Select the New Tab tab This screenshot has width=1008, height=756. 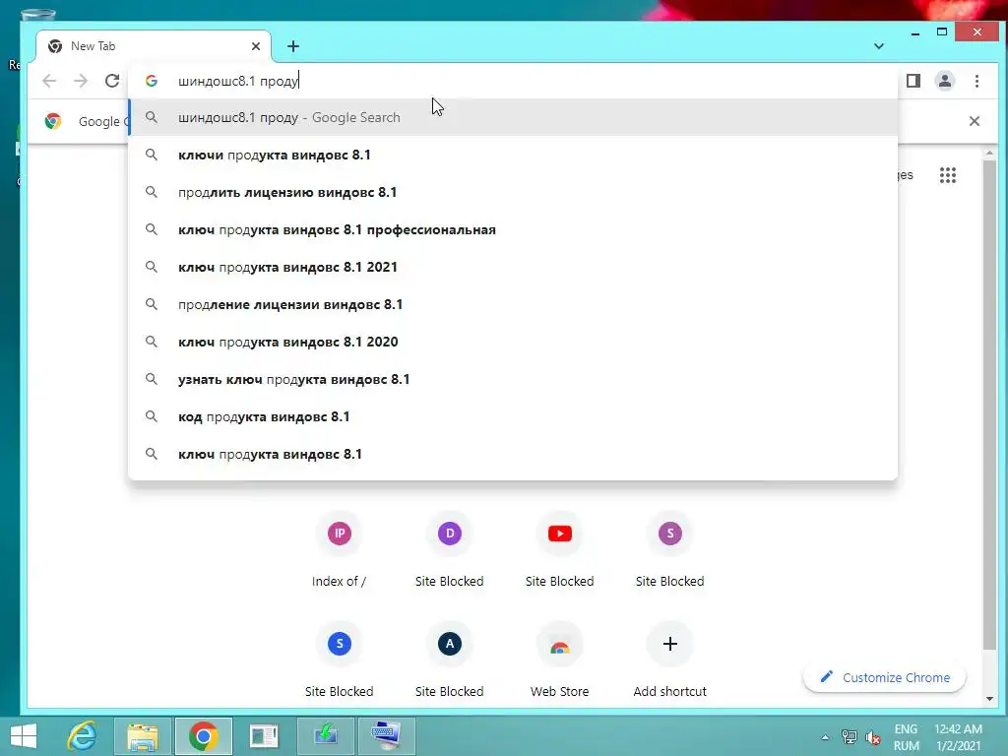point(154,46)
